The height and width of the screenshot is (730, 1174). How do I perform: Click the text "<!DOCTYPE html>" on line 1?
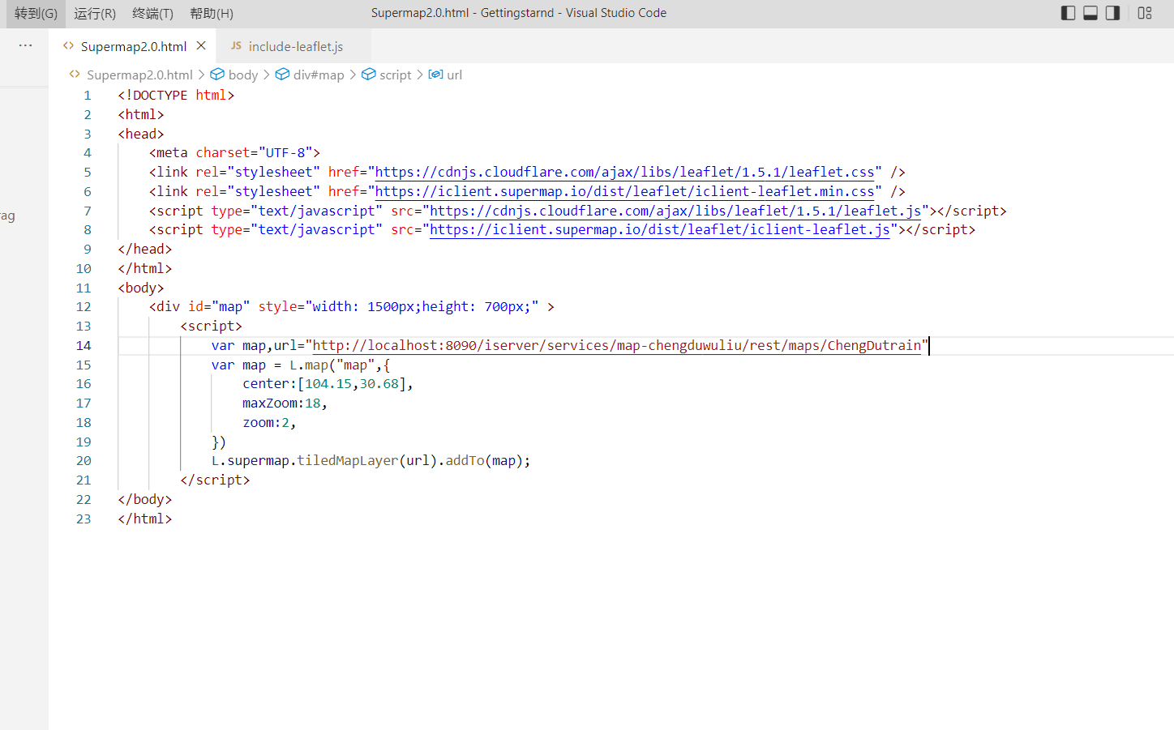click(x=176, y=95)
